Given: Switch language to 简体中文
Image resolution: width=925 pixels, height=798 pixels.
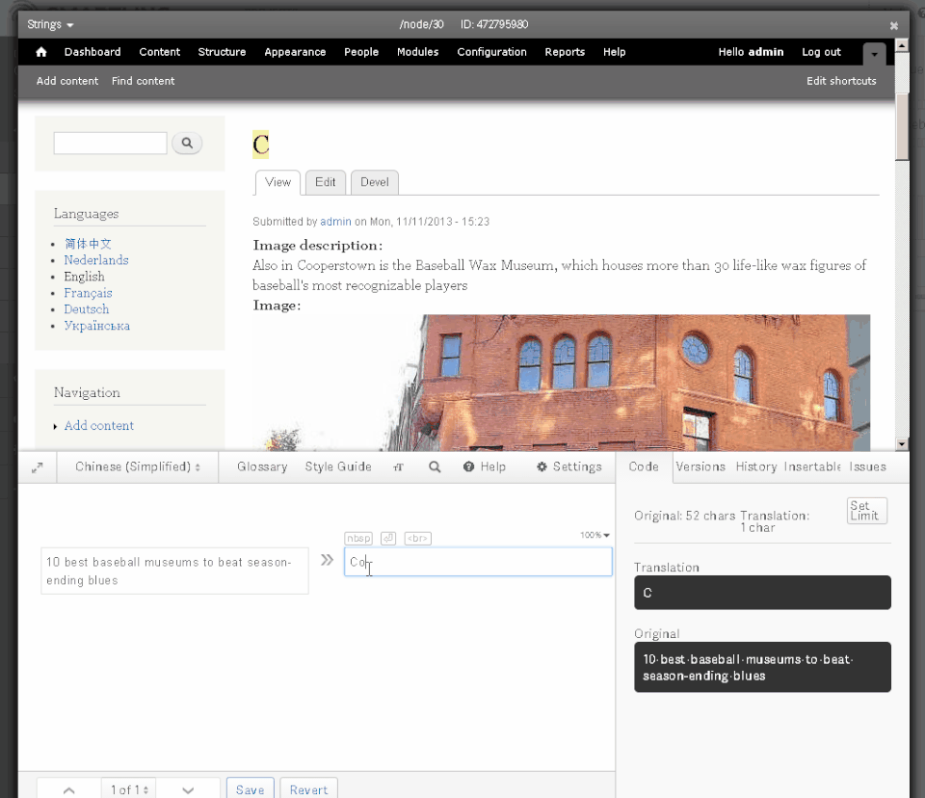Looking at the screenshot, I should click(88, 244).
